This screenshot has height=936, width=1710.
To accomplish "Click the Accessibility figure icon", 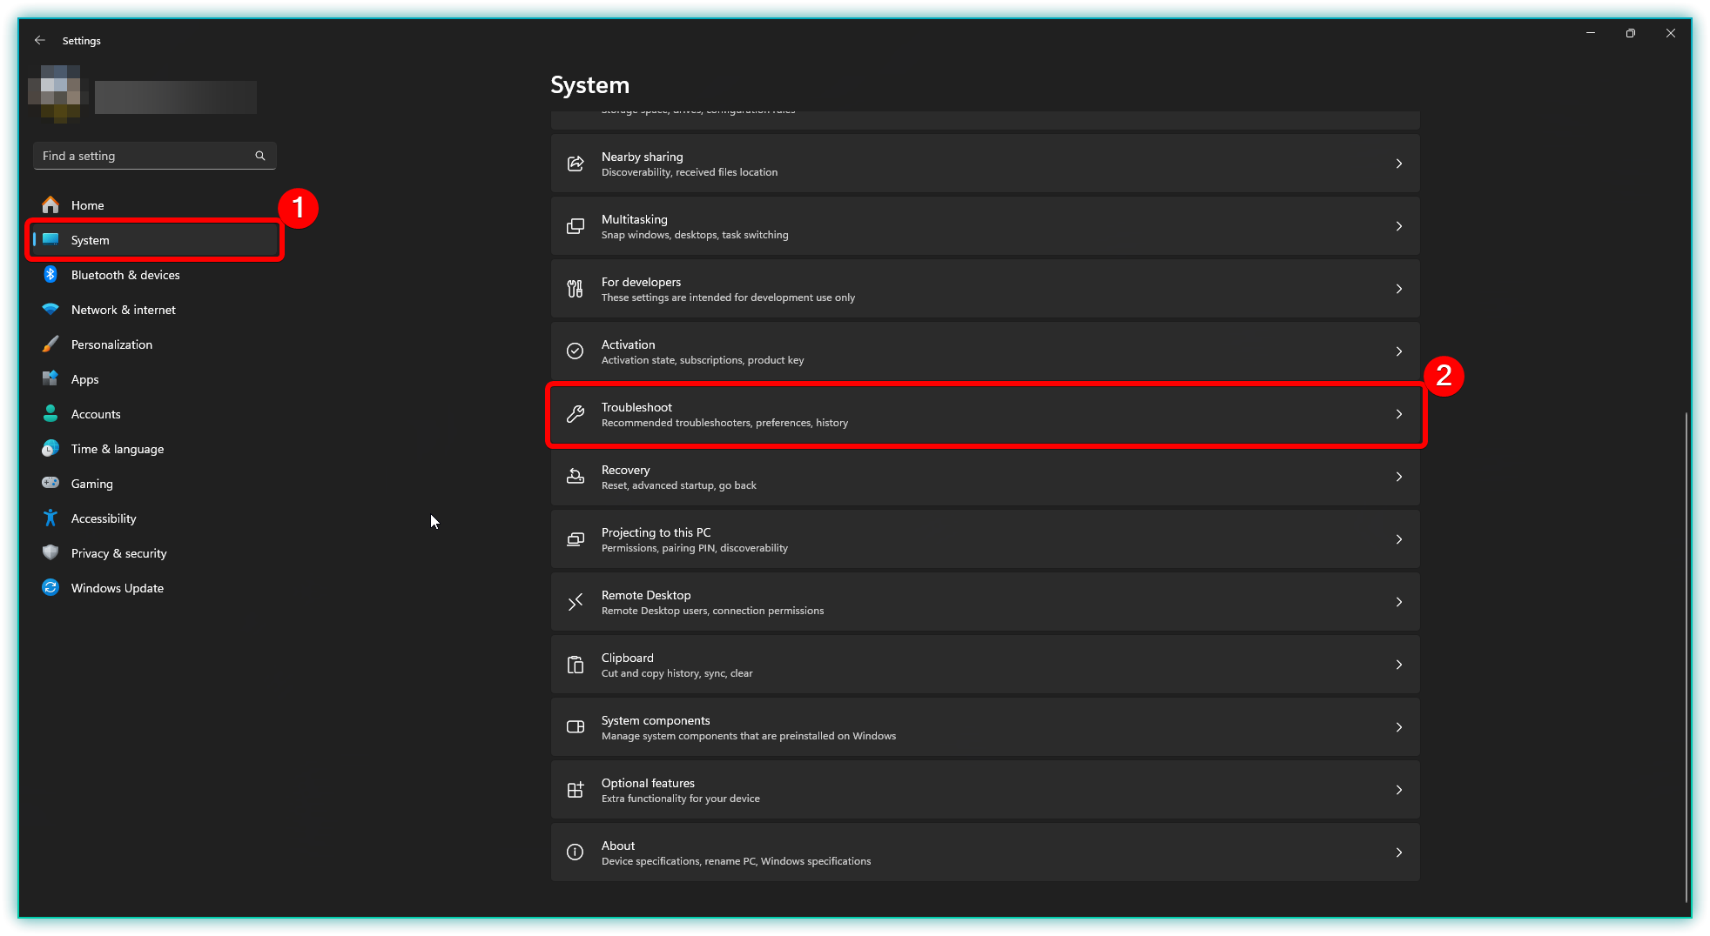I will point(50,518).
